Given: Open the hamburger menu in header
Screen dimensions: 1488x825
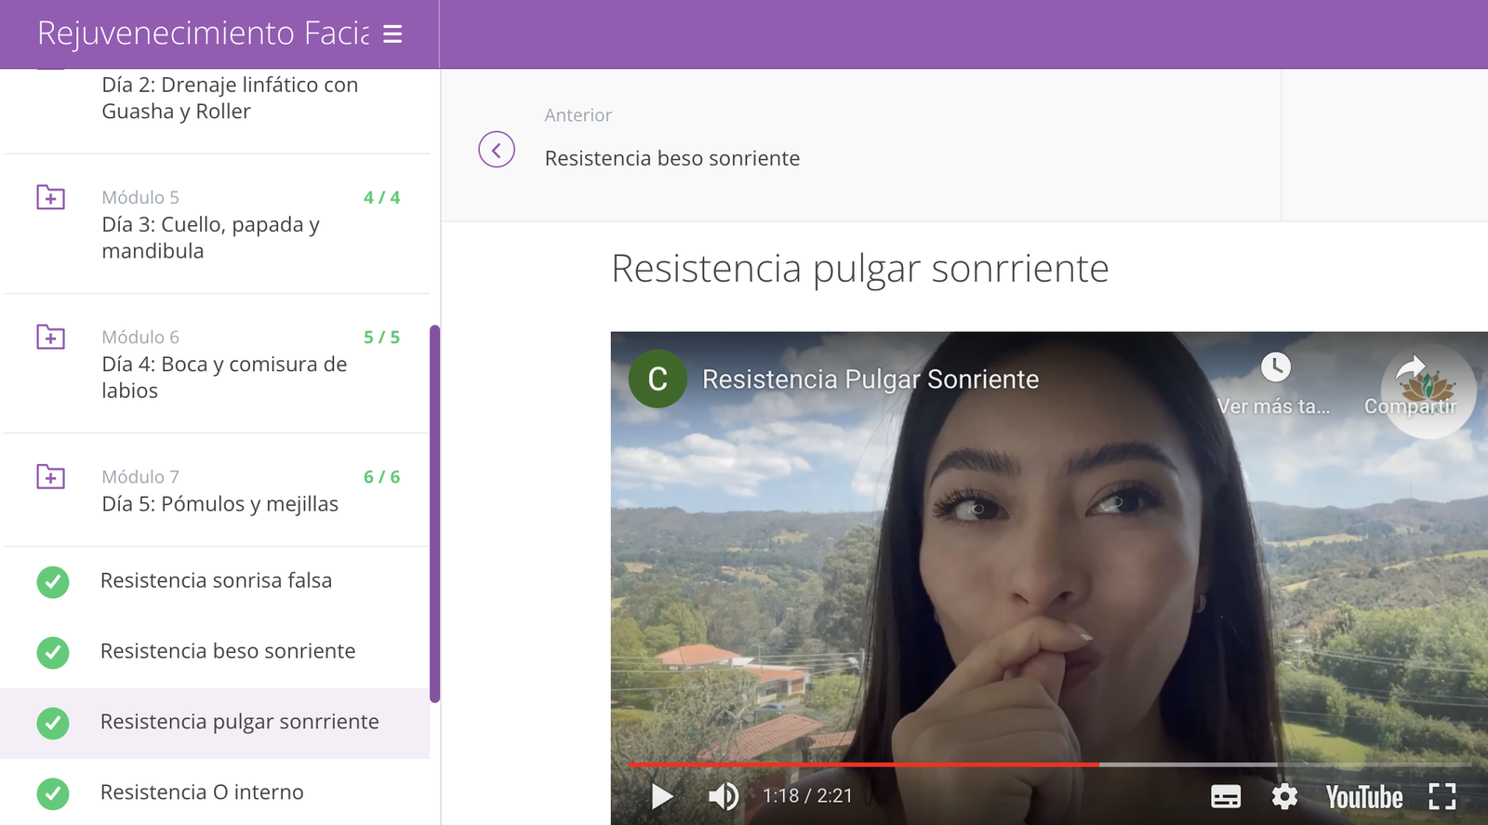Looking at the screenshot, I should tap(392, 34).
